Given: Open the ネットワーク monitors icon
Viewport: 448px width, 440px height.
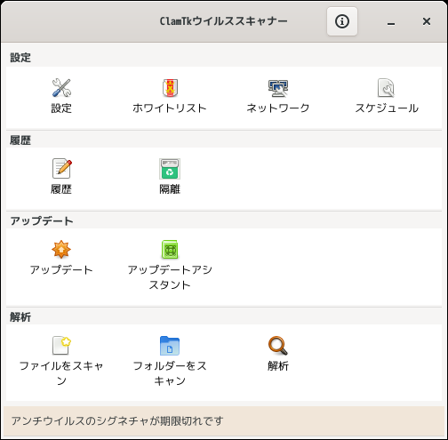Looking at the screenshot, I should point(278,88).
